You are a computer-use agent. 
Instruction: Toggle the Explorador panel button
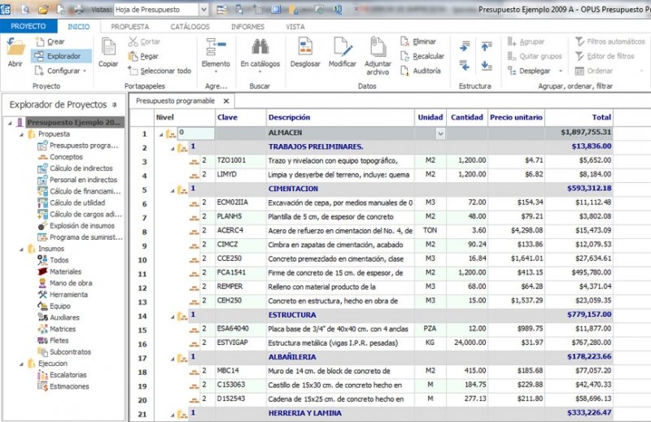pos(56,56)
